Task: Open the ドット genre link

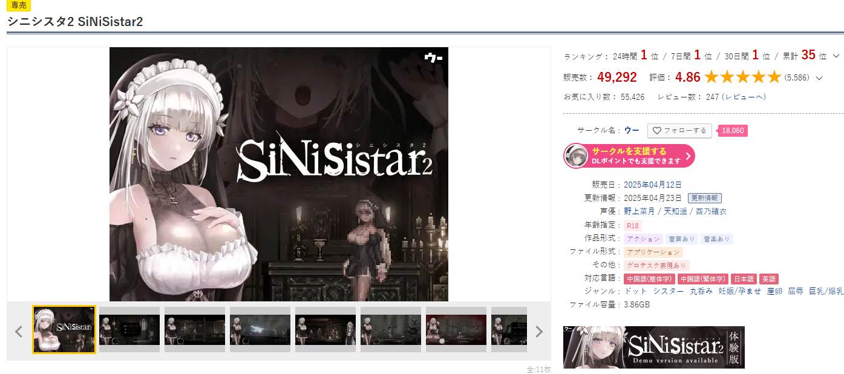Action: [x=635, y=291]
